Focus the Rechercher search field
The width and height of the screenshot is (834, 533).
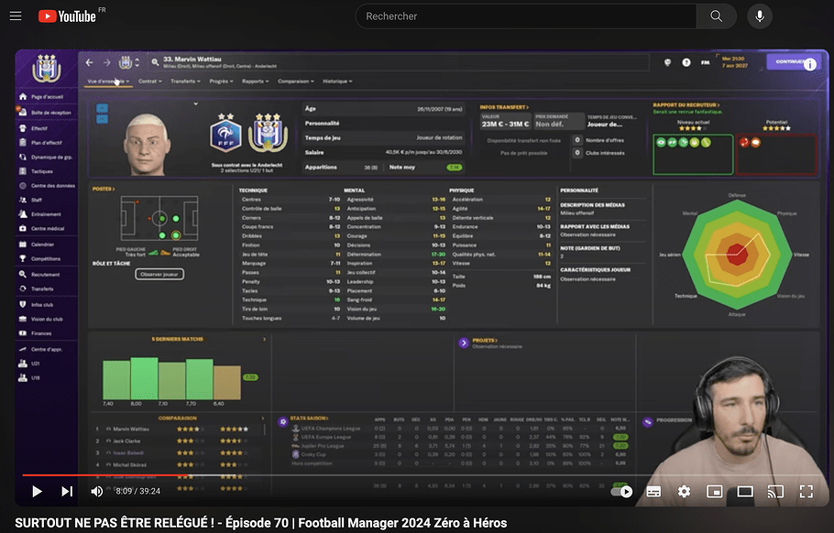pos(526,16)
